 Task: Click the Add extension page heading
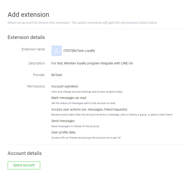(x=28, y=15)
